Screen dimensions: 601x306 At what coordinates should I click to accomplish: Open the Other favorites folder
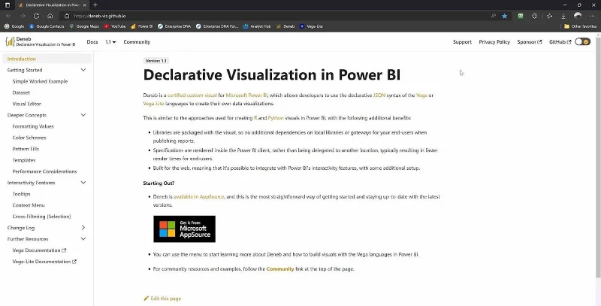pyautogui.click(x=580, y=26)
